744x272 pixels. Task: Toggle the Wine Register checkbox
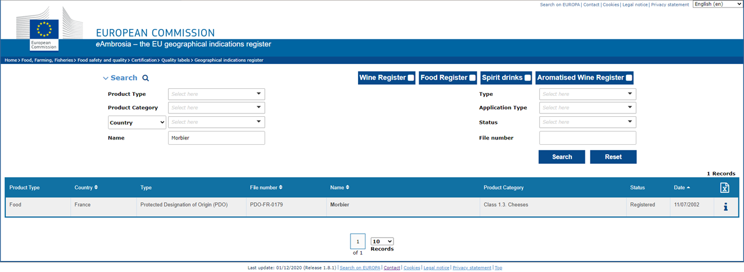coord(411,78)
